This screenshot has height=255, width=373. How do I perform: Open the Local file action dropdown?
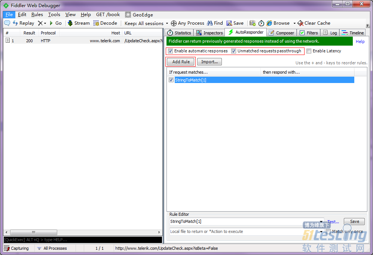click(x=321, y=231)
